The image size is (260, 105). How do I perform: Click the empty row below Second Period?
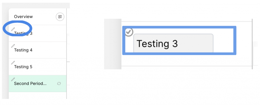coord(38,95)
